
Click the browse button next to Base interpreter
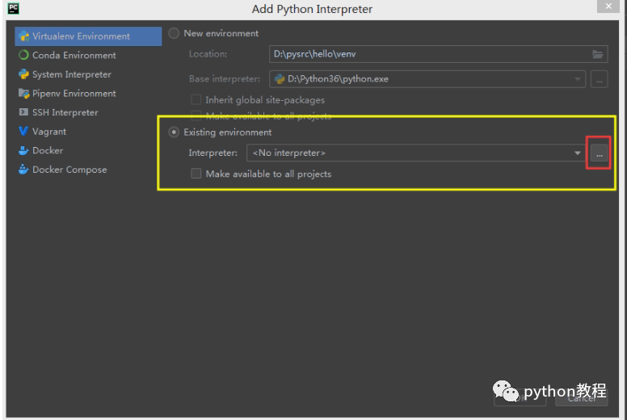[599, 79]
